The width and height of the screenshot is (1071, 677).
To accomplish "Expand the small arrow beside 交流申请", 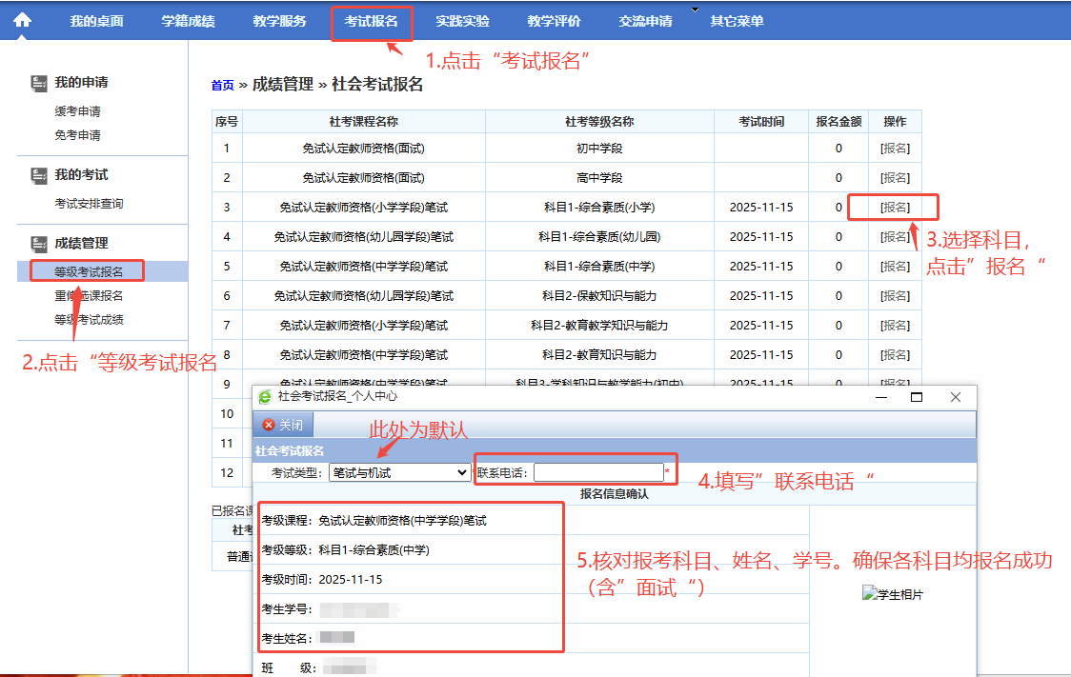I will 694,10.
